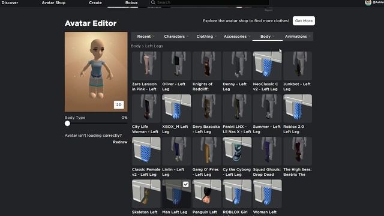This screenshot has width=384, height=216.
Task: Pick Cy the Cyborg - Left Leg thumbnail
Action: click(x=237, y=151)
